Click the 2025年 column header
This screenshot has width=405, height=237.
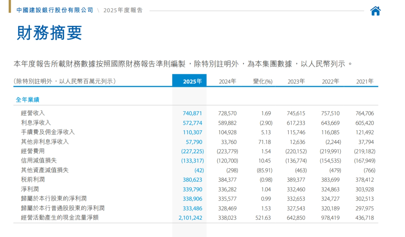[x=192, y=82]
